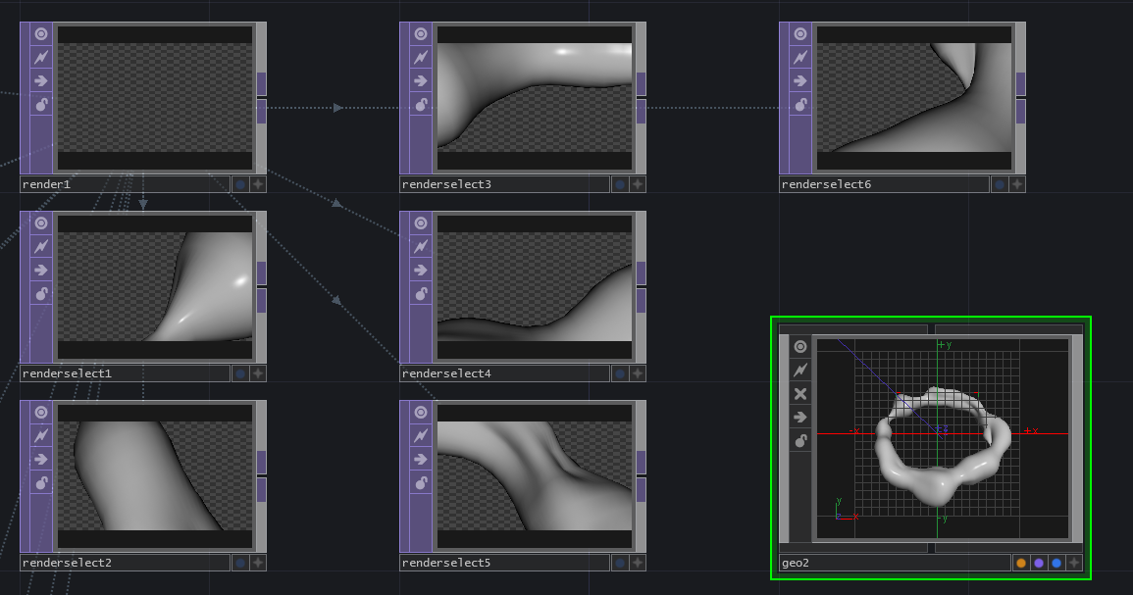Toggle the orange flag dot on geo2
Screen dimensions: 1133x595
click(1021, 563)
